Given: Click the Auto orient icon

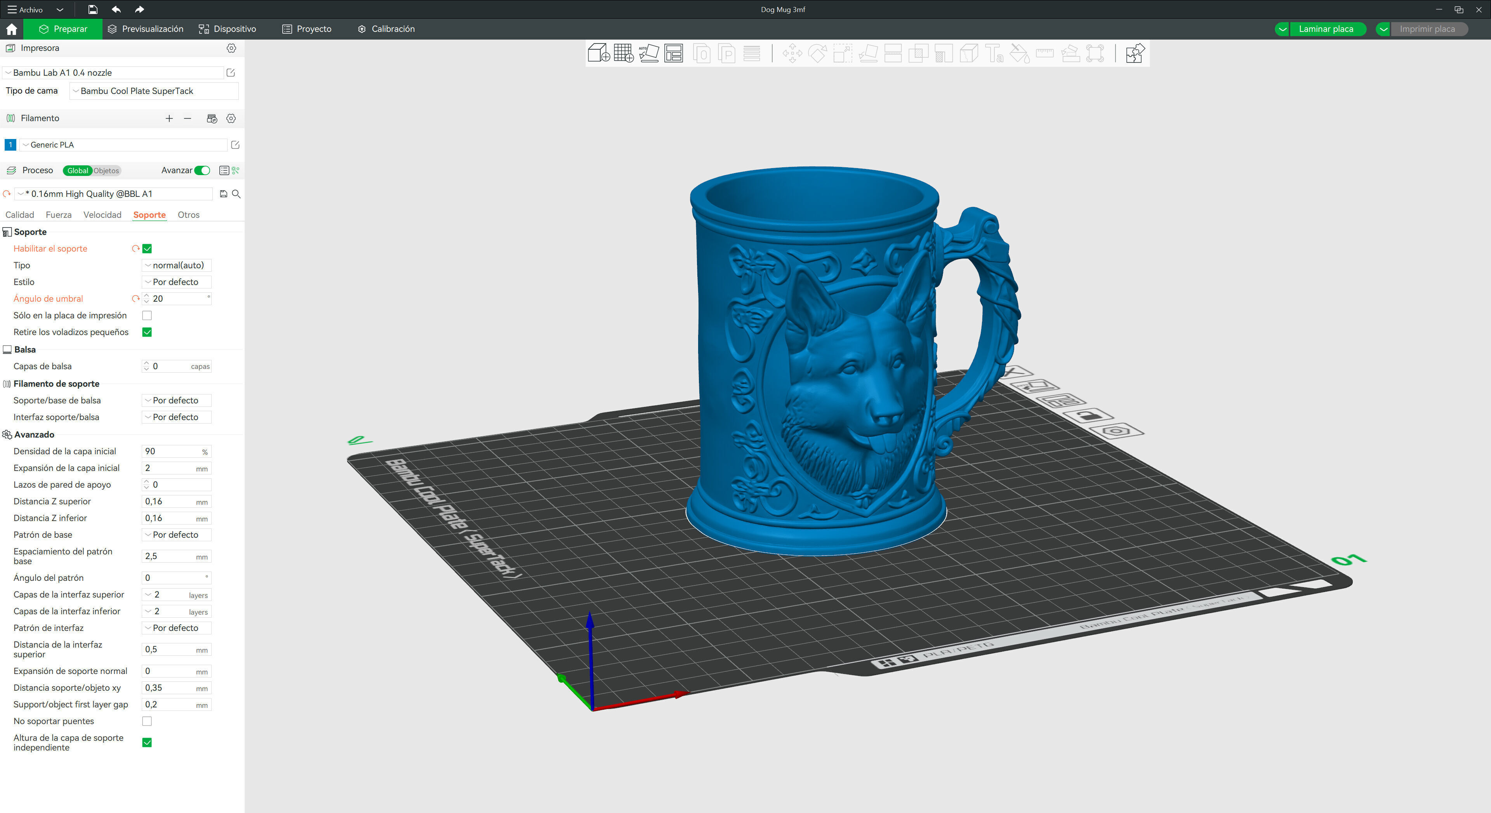Looking at the screenshot, I should (649, 53).
